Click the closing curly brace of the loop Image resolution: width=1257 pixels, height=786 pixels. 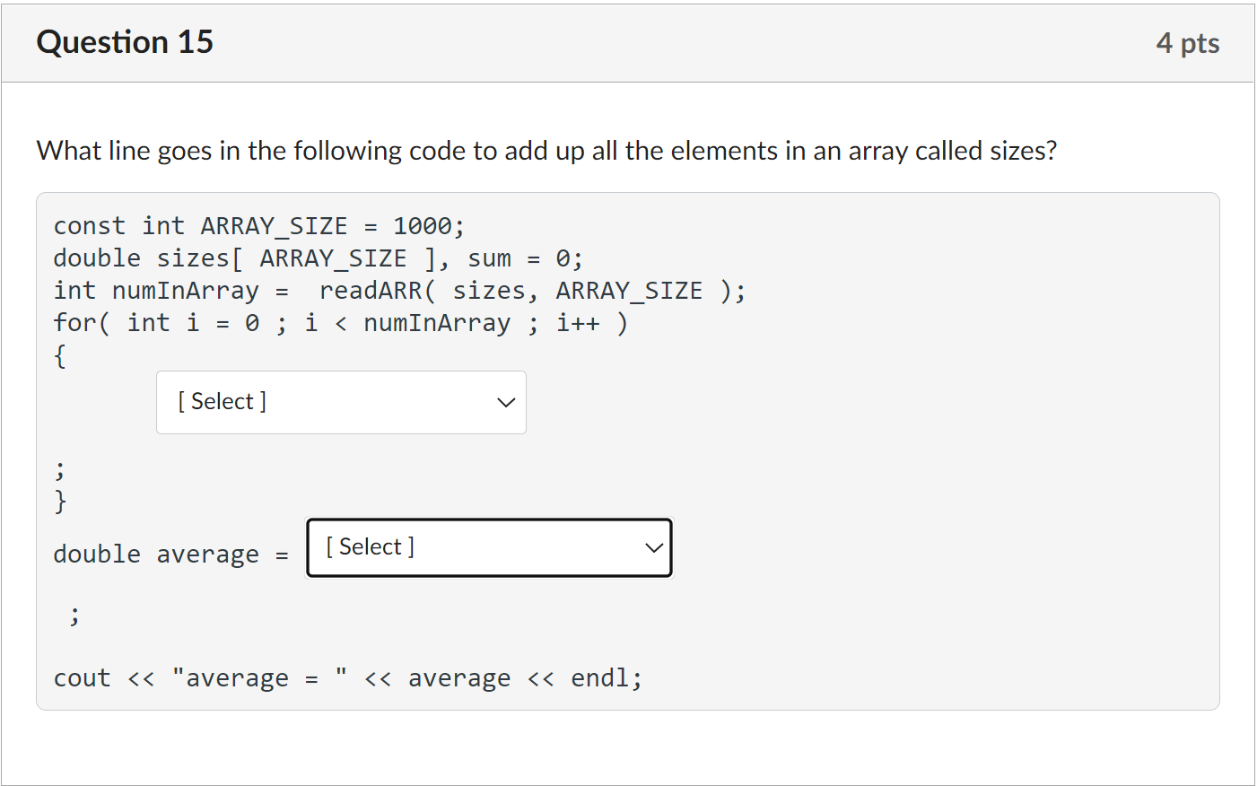click(60, 501)
